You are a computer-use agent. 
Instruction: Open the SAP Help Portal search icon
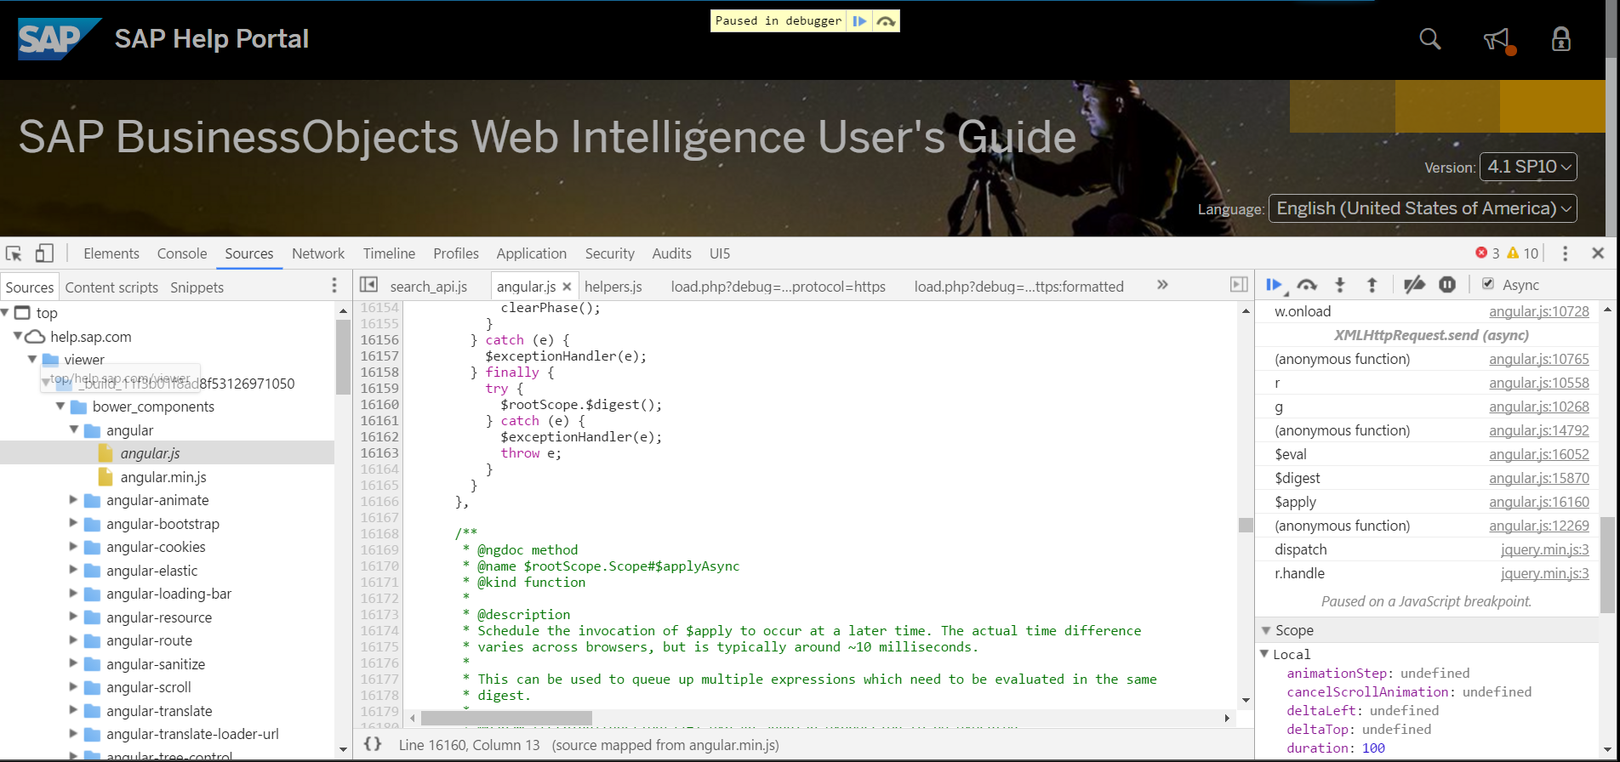[x=1430, y=39]
